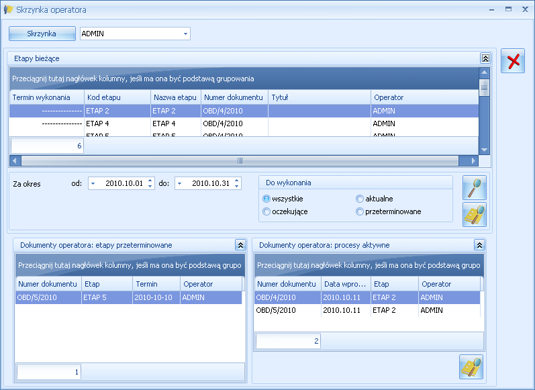The width and height of the screenshot is (535, 390).
Task: Click the red X close panel button
Action: [x=512, y=60]
